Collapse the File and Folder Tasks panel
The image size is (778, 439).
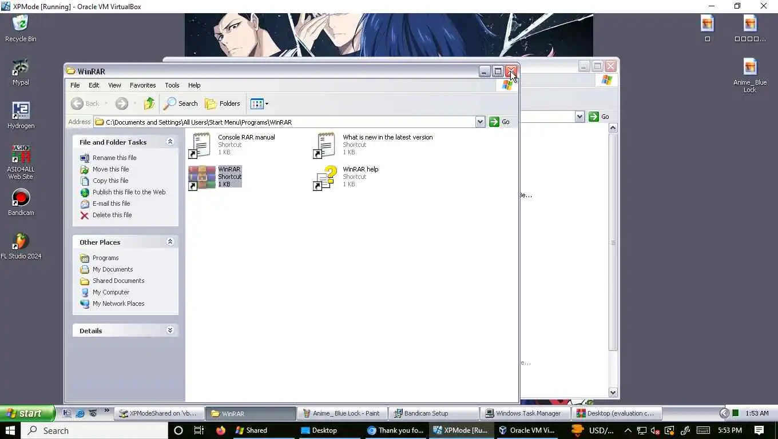(170, 142)
